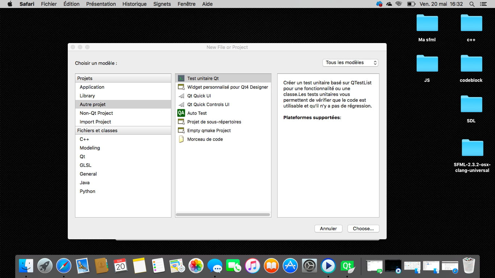The height and width of the screenshot is (278, 495).
Task: Open the Fenêtre menu
Action: click(x=187, y=4)
